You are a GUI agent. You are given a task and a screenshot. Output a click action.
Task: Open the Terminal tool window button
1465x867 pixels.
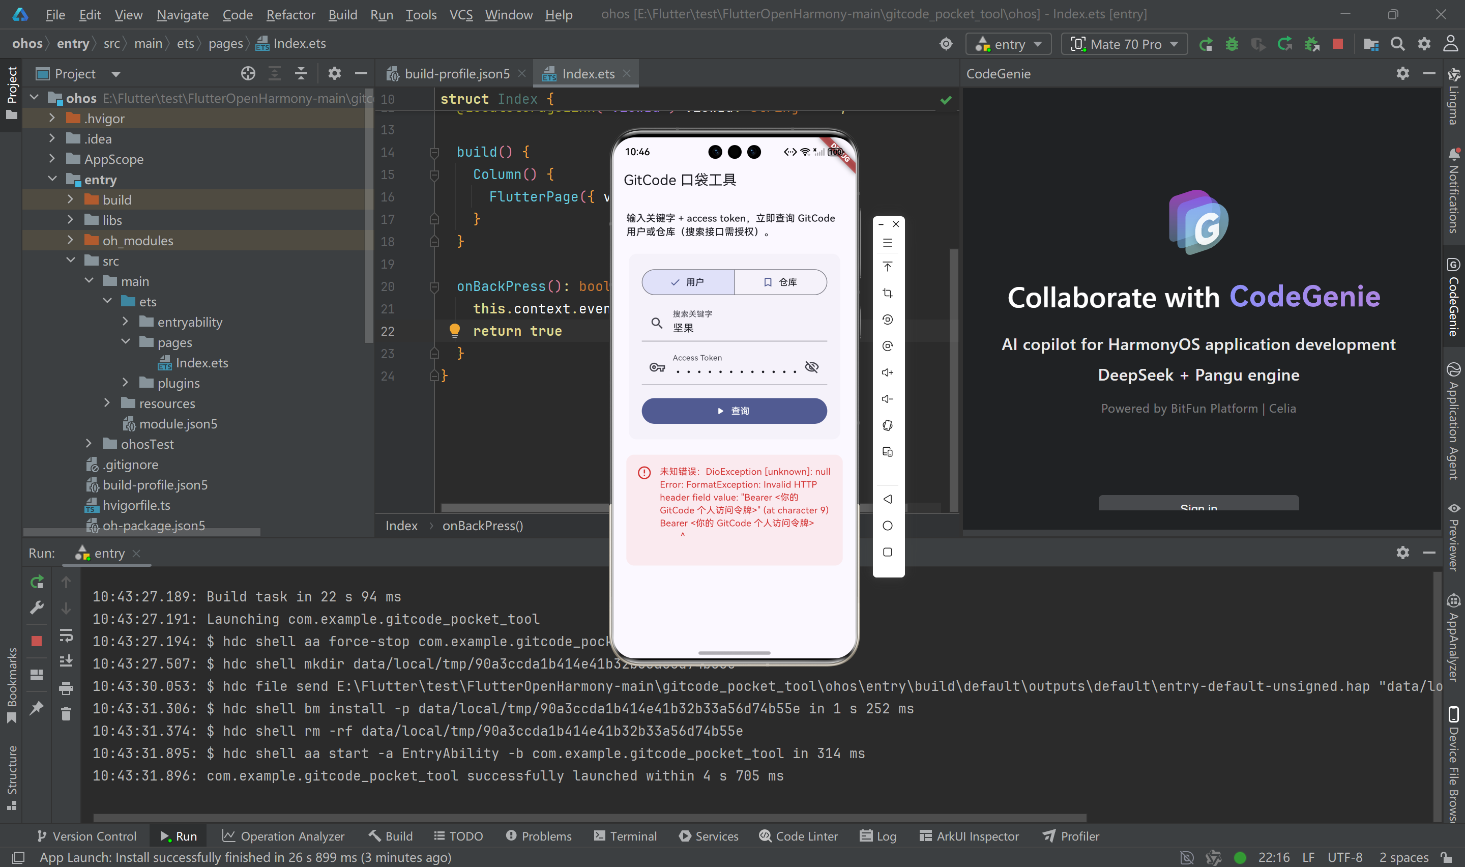click(625, 836)
